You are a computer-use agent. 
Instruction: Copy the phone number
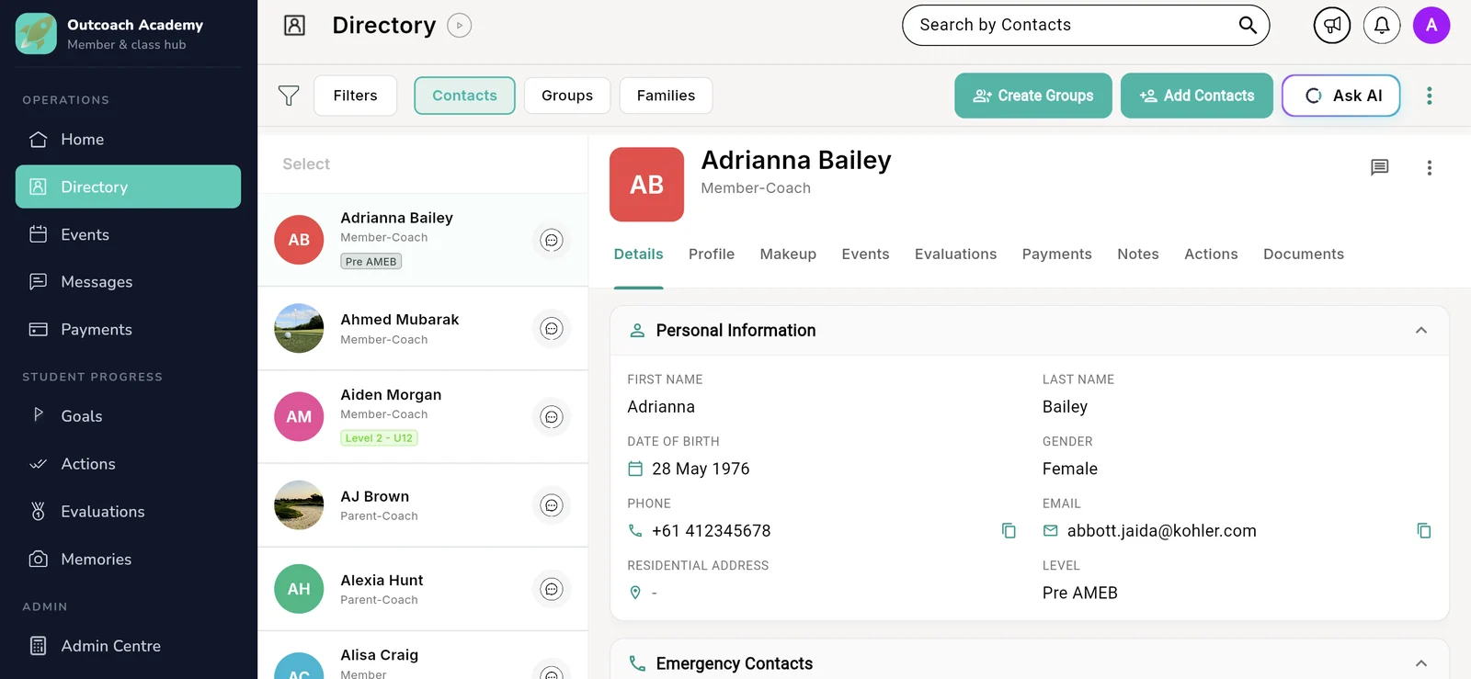[1009, 531]
